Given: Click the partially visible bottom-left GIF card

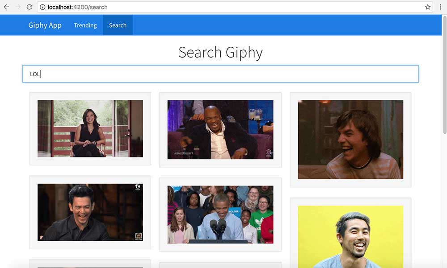Looking at the screenshot, I should (x=90, y=264).
